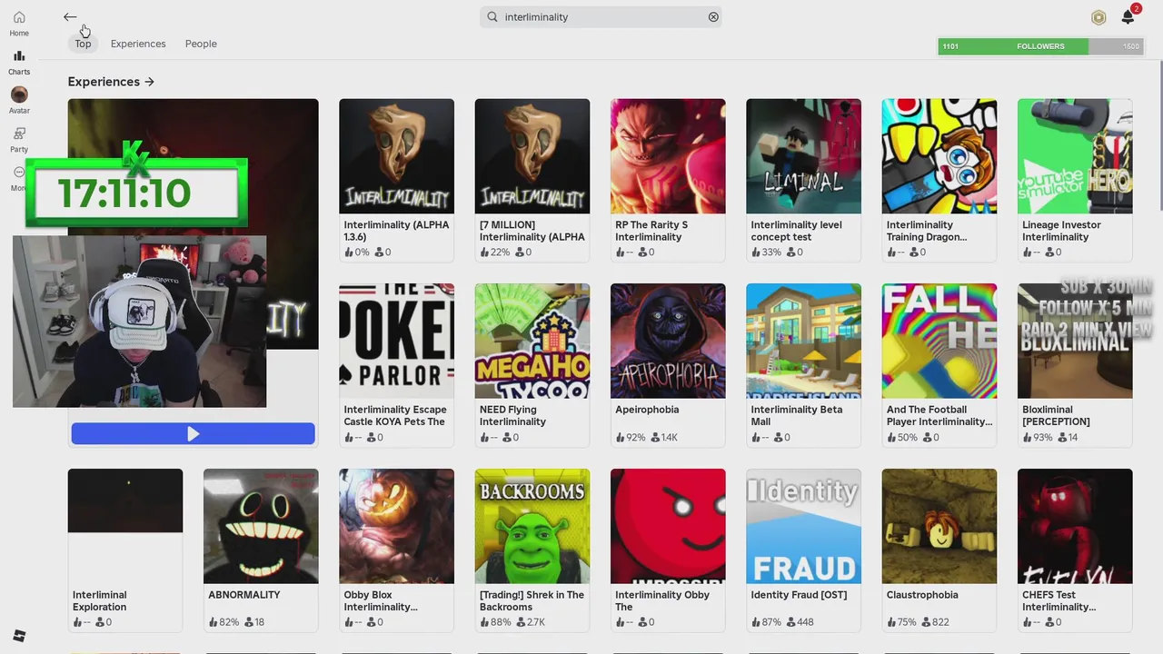This screenshot has height=654, width=1163.
Task: Click the search magnifier icon
Action: tap(492, 16)
